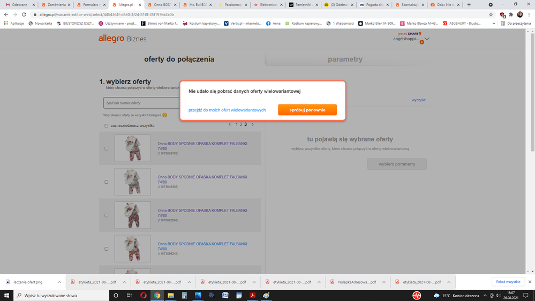Open Chrome extensions puzzle icon

511,14
